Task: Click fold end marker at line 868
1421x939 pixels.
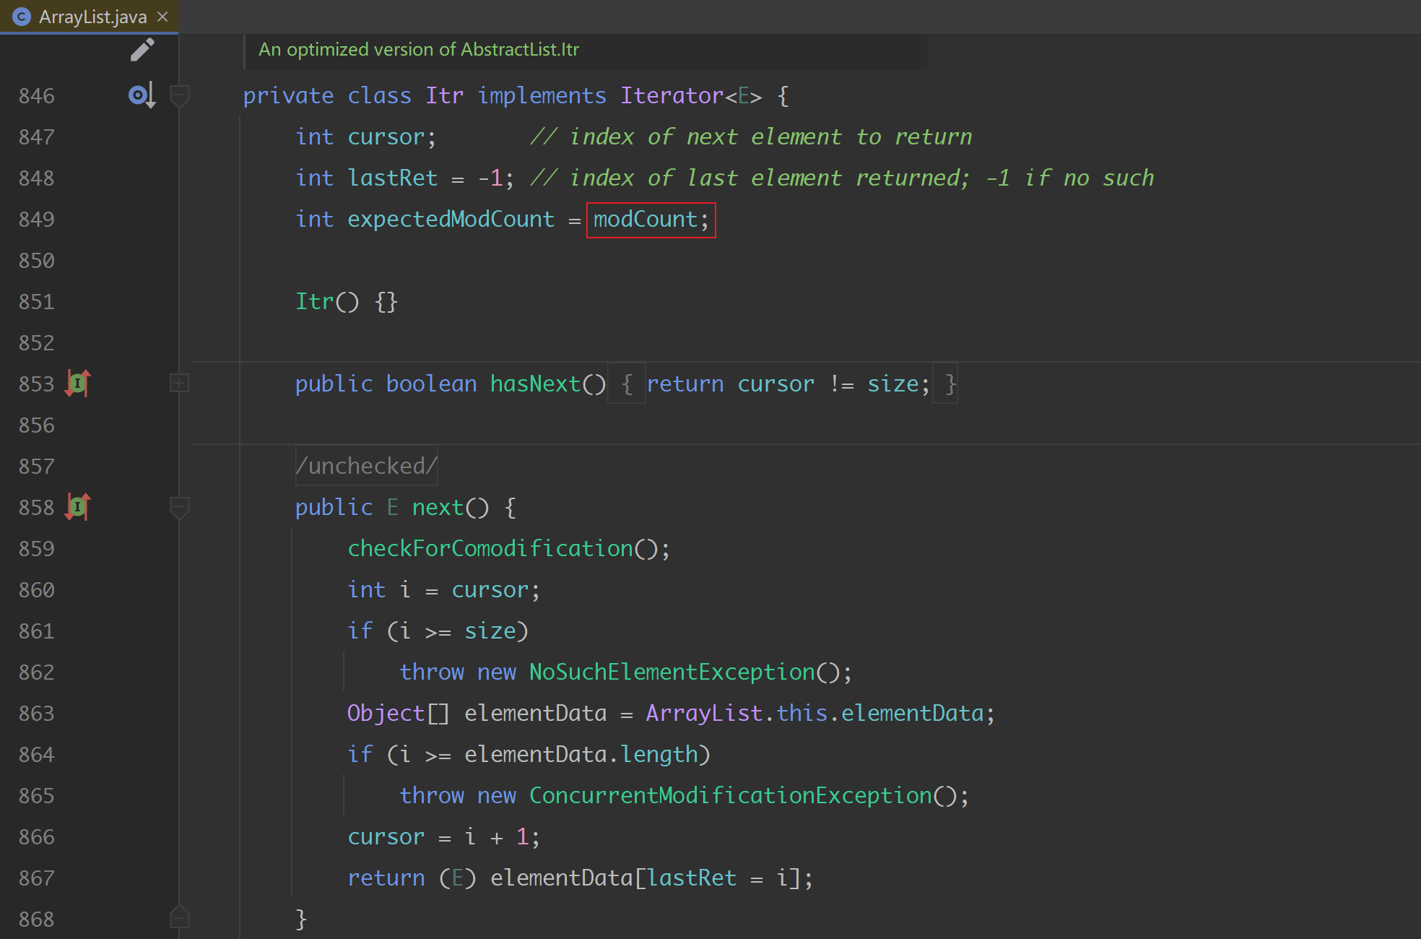Action: click(179, 918)
